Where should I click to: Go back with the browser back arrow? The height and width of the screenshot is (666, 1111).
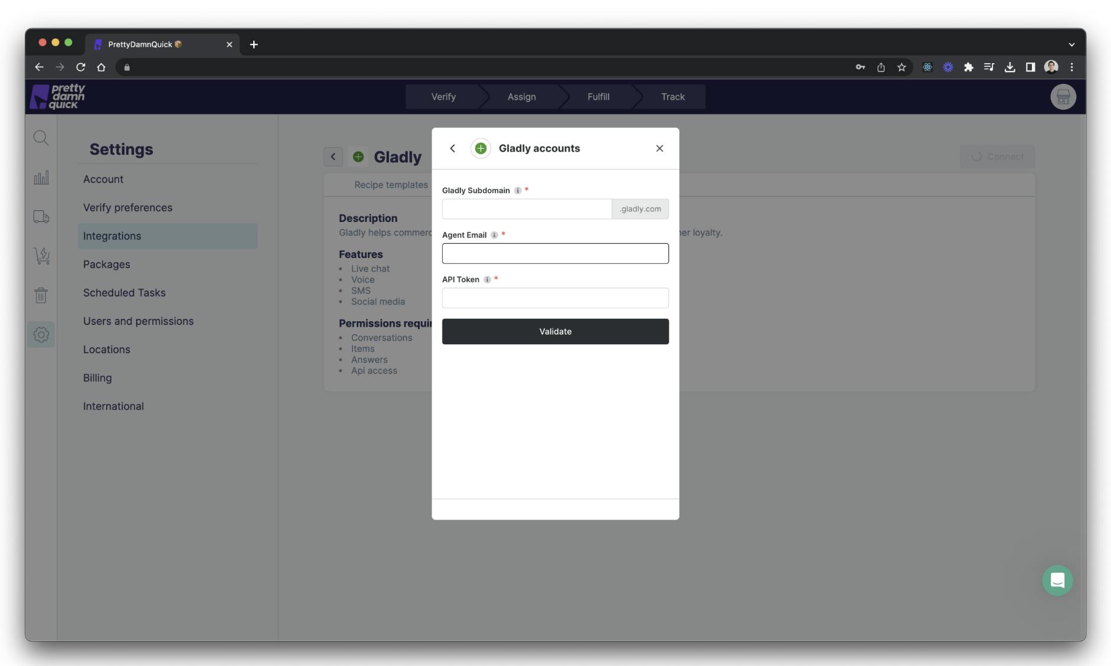click(x=39, y=67)
